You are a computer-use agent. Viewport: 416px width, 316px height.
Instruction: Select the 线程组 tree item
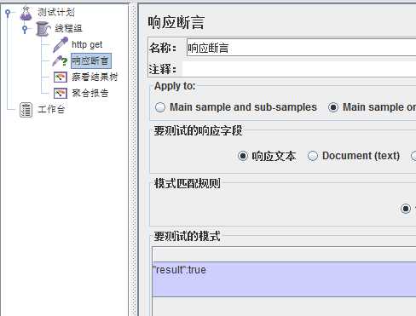(68, 28)
